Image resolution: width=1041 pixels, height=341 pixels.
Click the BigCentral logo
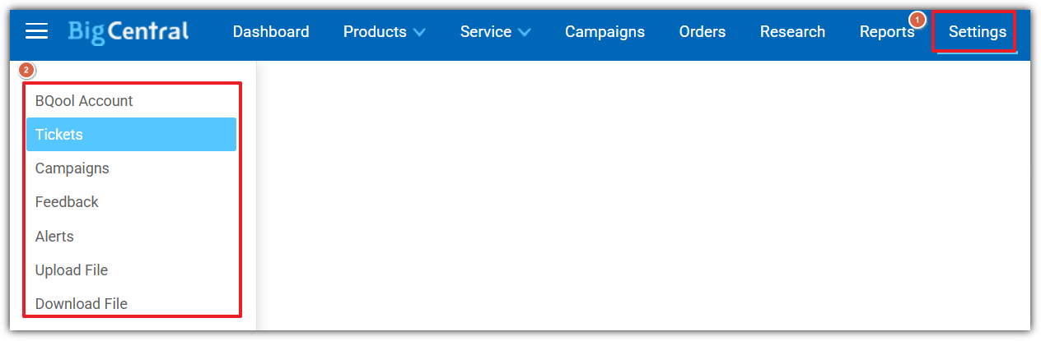[x=128, y=31]
